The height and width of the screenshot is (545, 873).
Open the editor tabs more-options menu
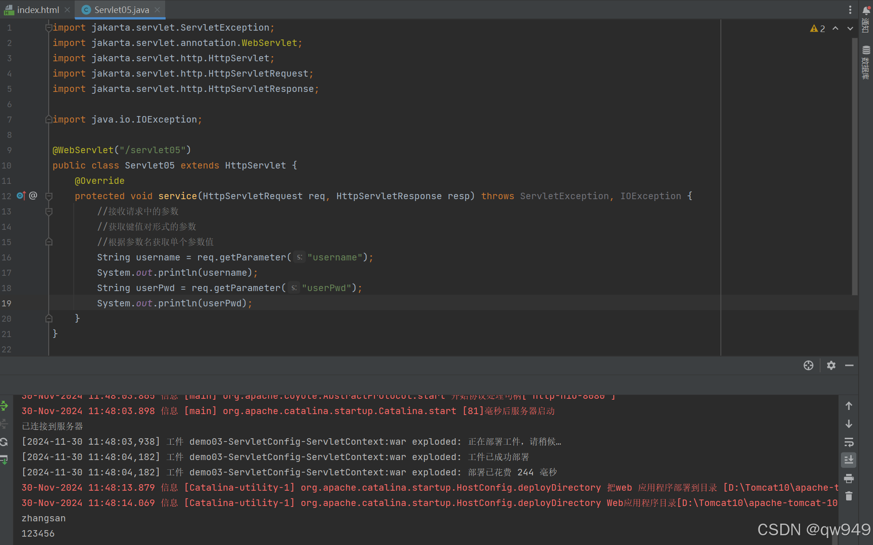pos(850,10)
